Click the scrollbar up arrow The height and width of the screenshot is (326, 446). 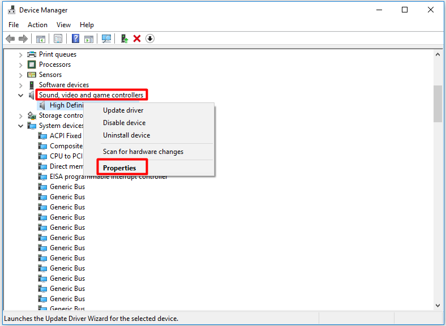tap(438, 54)
